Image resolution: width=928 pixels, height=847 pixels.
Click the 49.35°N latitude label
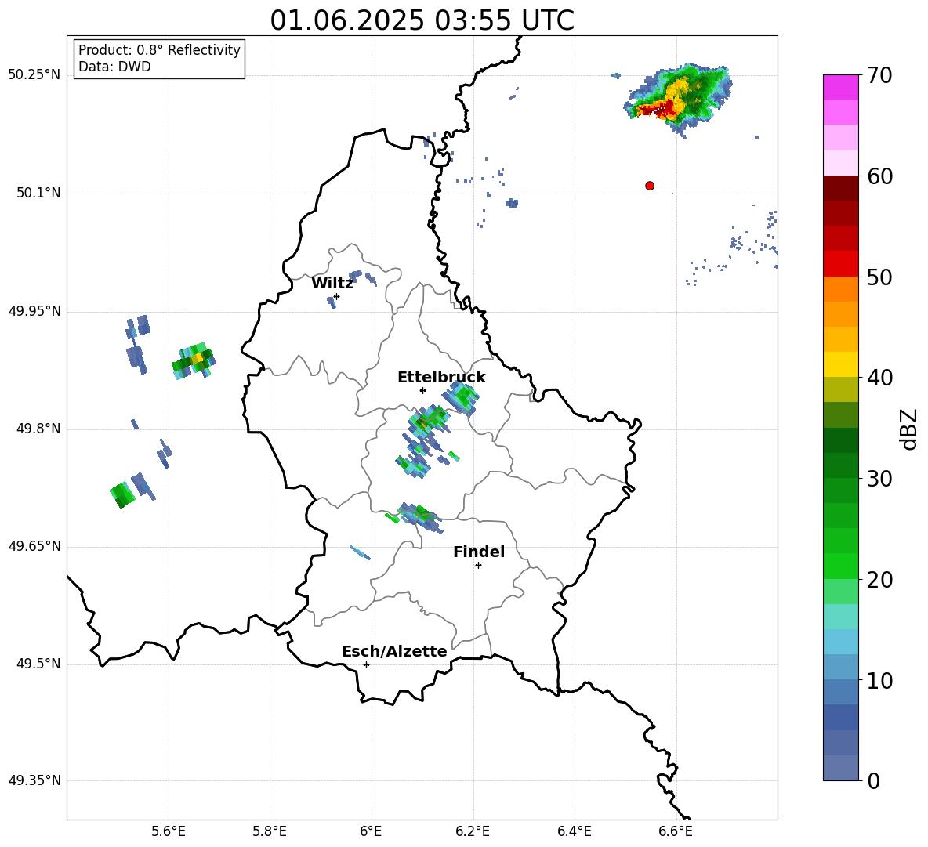pyautogui.click(x=34, y=780)
